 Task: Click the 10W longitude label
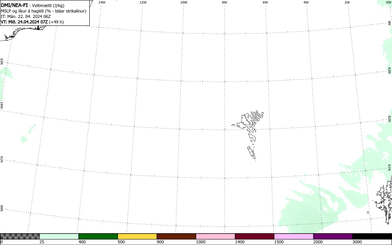[184, 2]
